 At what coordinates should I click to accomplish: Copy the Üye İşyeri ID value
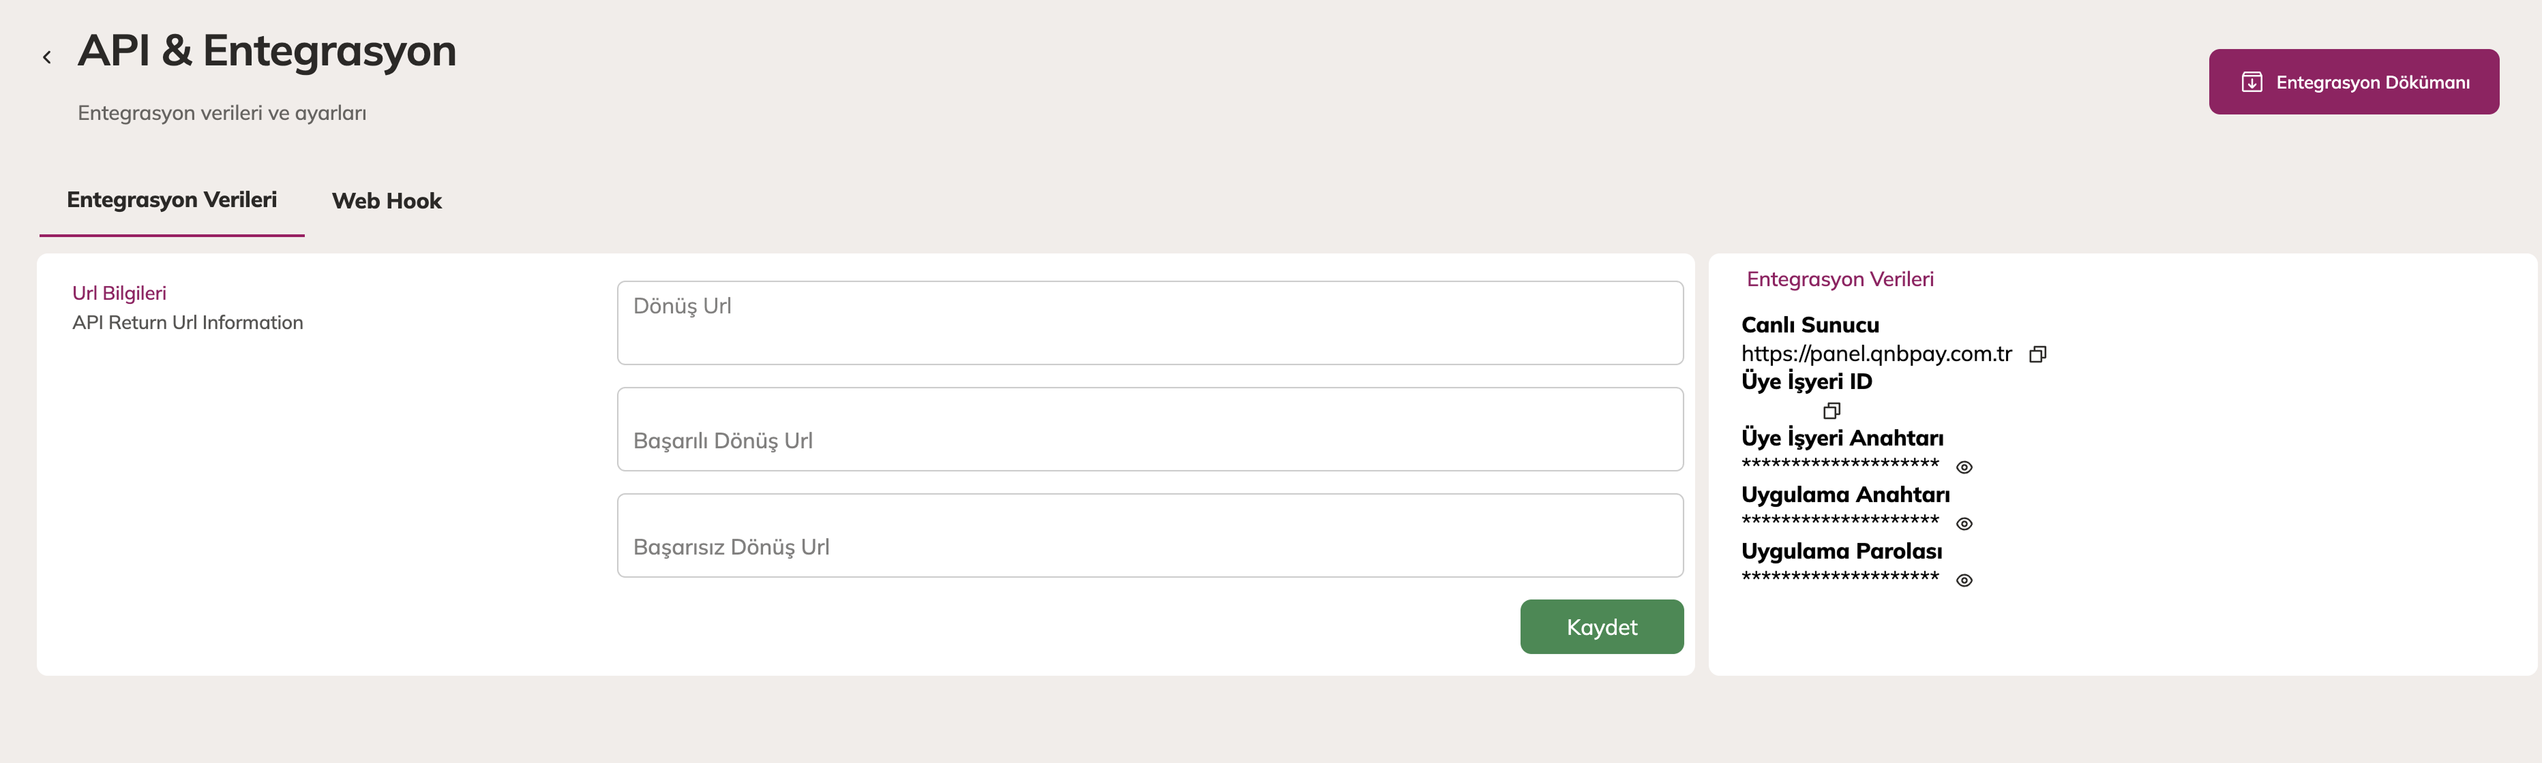coord(1831,410)
